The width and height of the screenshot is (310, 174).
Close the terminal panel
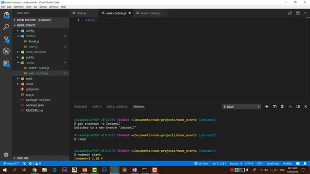click(x=306, y=106)
